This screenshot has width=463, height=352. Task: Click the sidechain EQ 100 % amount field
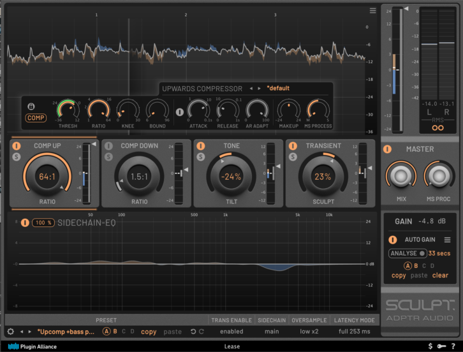[43, 223]
